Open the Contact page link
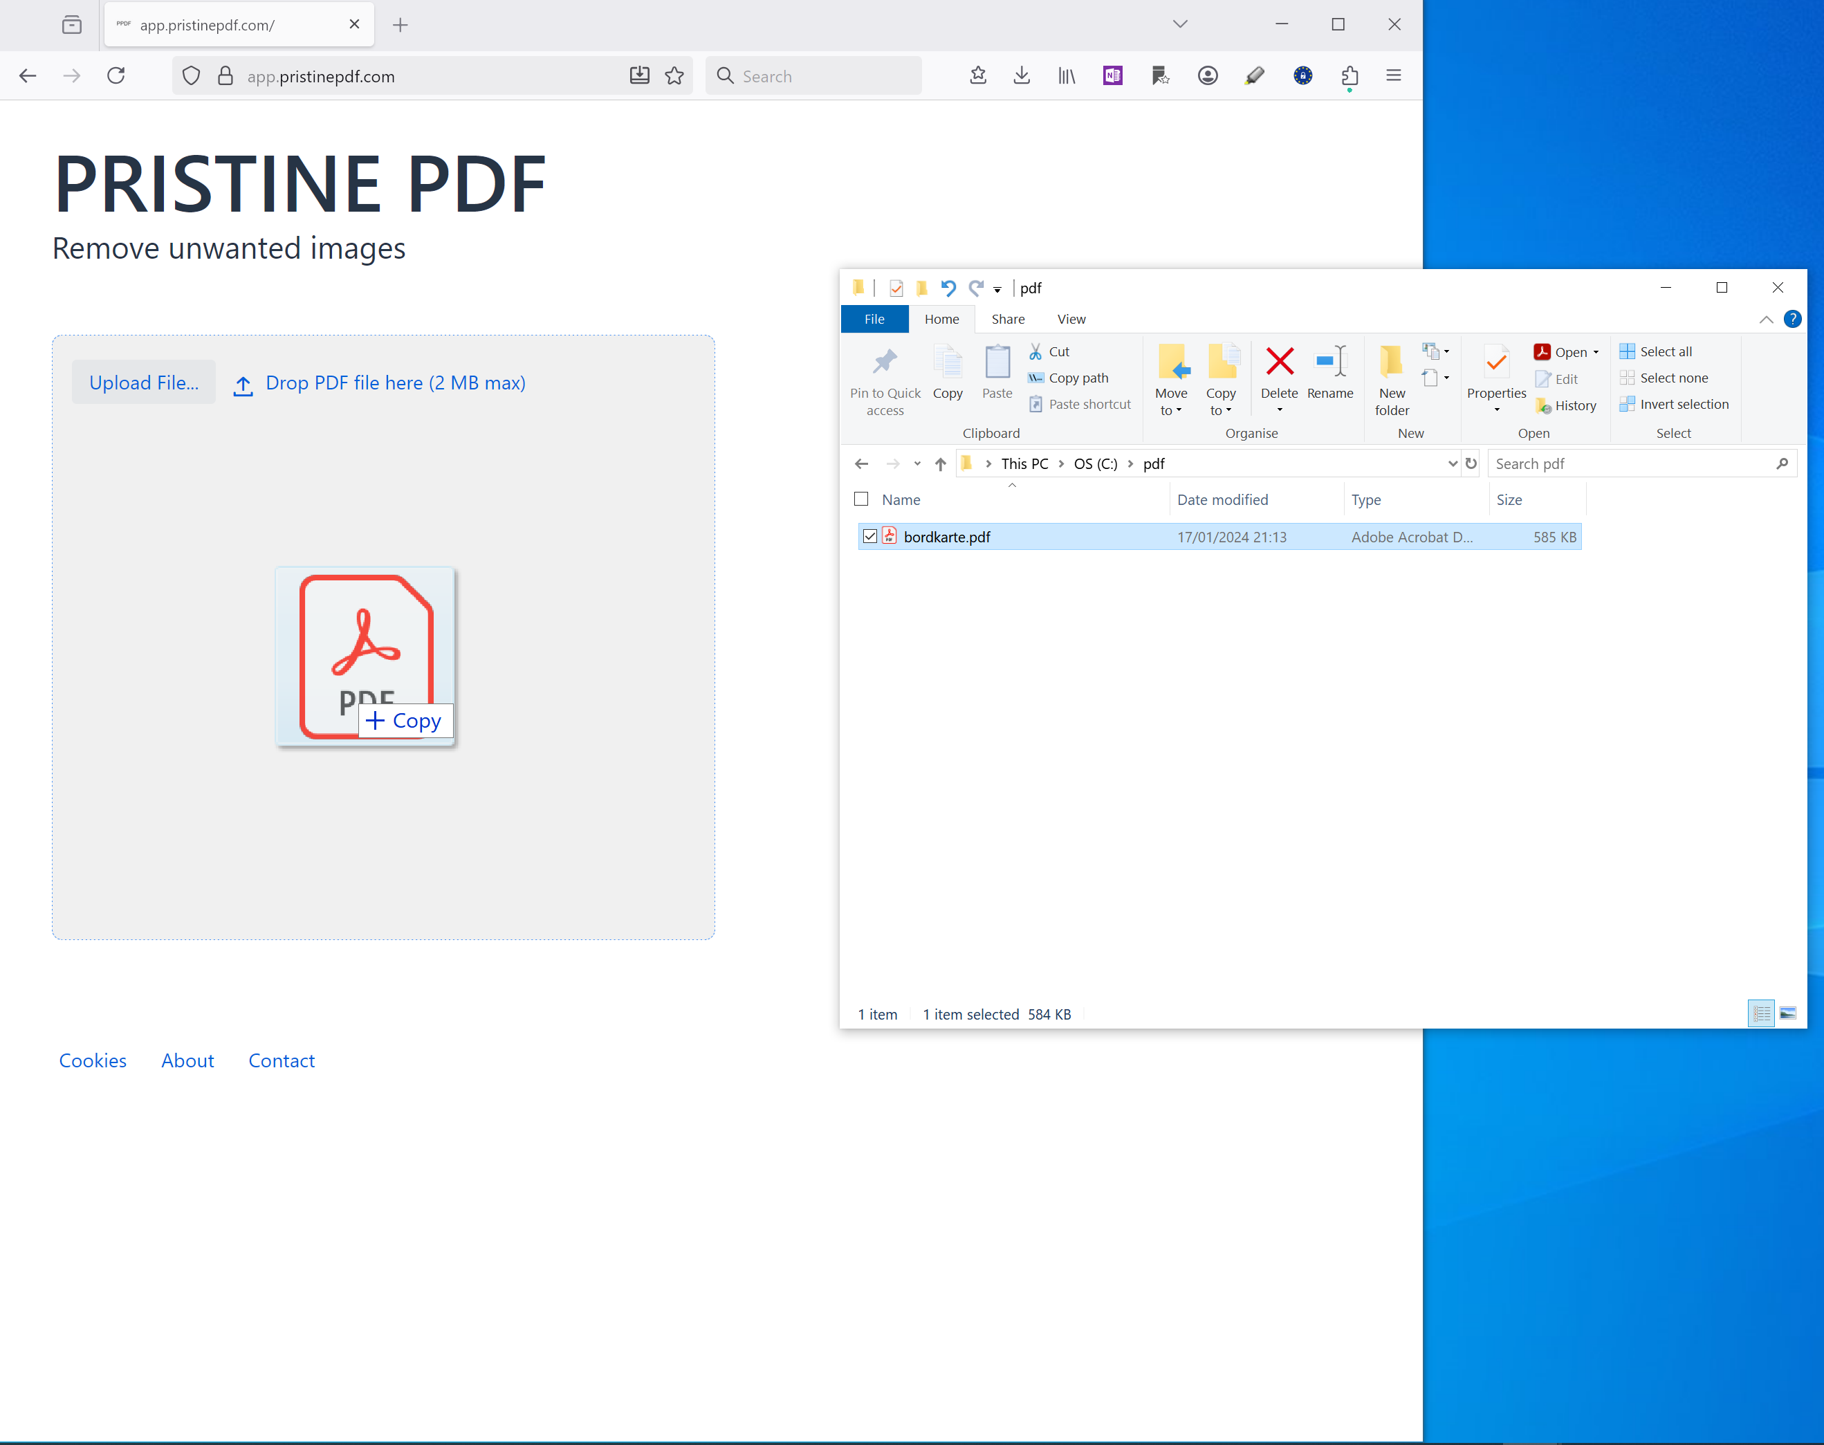 pyautogui.click(x=281, y=1060)
